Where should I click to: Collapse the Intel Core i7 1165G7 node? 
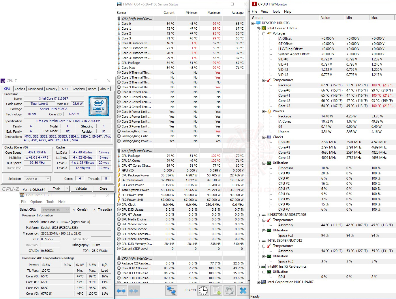coord(258,28)
